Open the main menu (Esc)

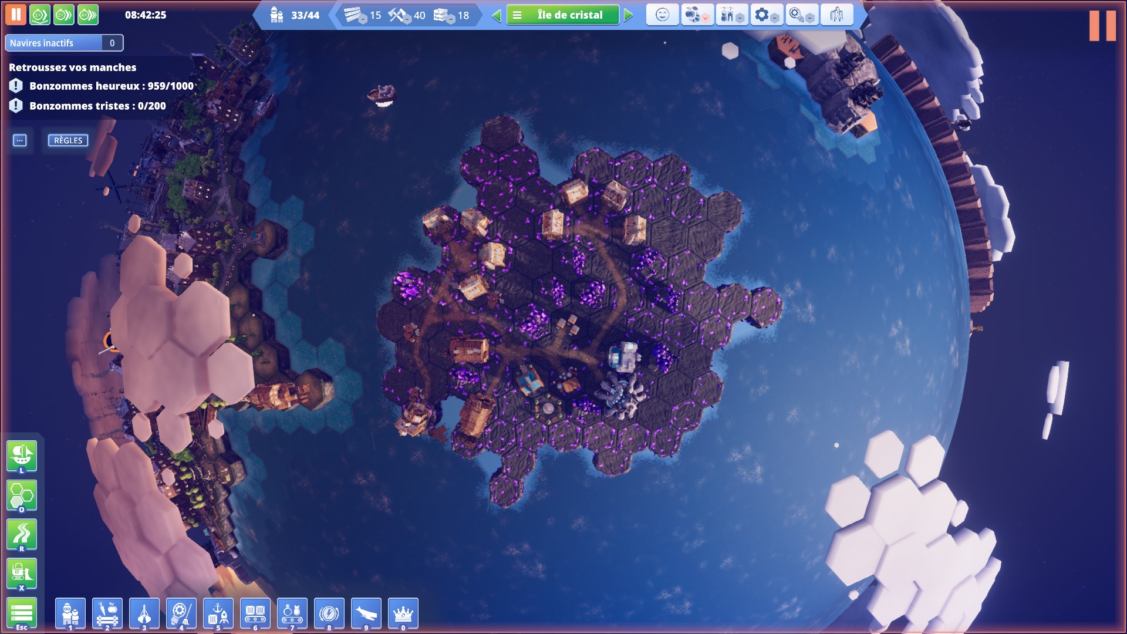coord(22,613)
